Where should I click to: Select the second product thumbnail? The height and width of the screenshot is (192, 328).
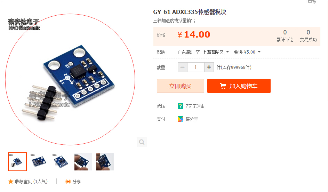(39, 162)
